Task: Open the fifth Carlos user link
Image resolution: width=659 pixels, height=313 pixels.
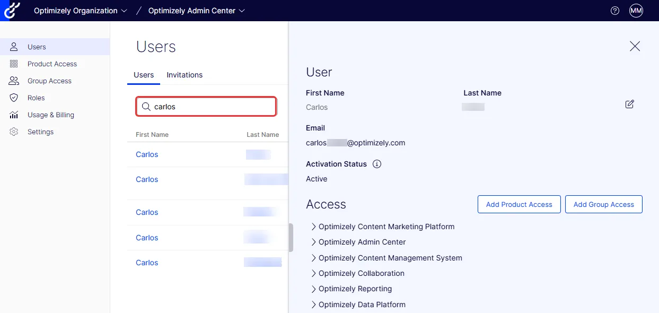Action: (x=147, y=263)
